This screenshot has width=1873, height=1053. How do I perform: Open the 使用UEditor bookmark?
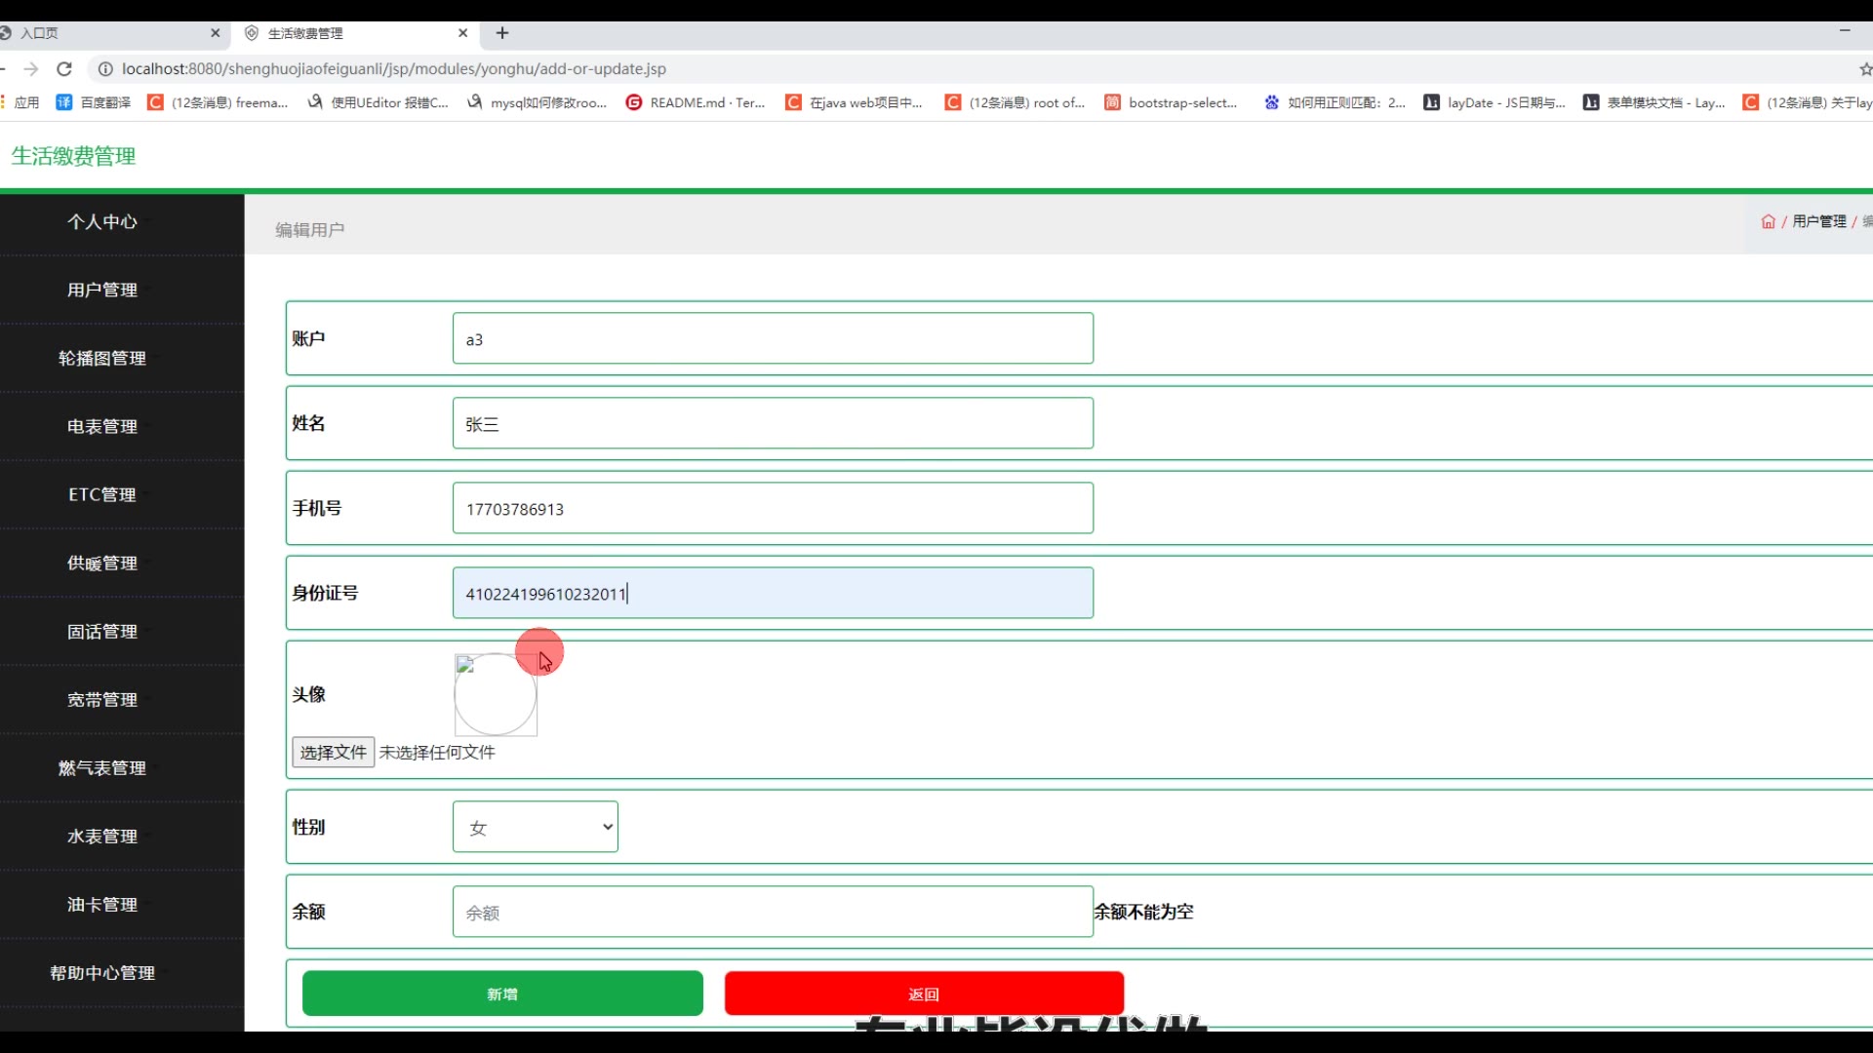point(378,102)
